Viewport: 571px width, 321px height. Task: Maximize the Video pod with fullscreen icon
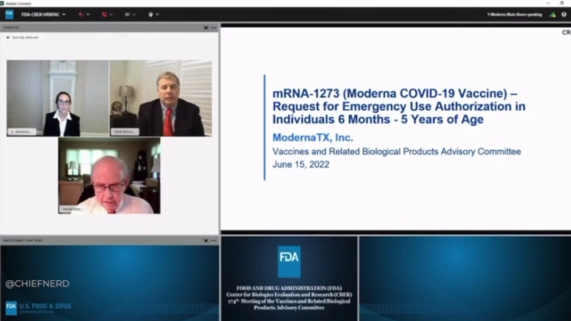click(206, 28)
